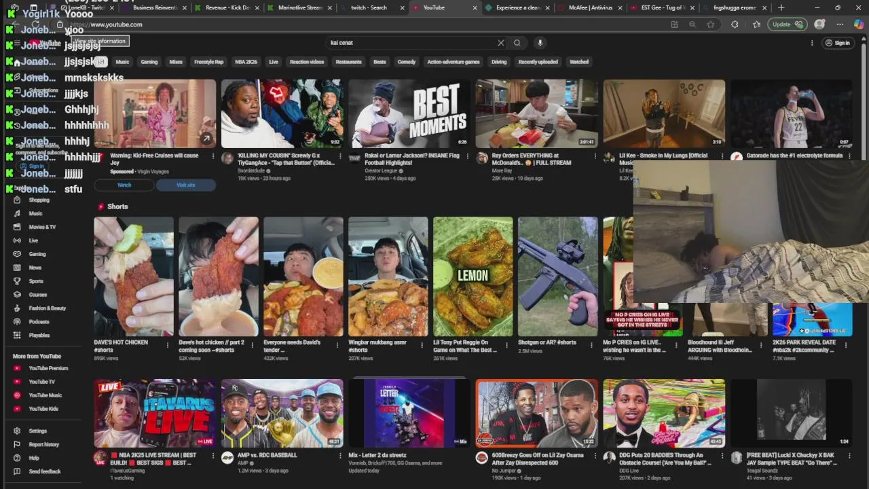Image resolution: width=869 pixels, height=489 pixels.
Task: Switch to 'Business Reinventi' browser tab
Action: 155,7
